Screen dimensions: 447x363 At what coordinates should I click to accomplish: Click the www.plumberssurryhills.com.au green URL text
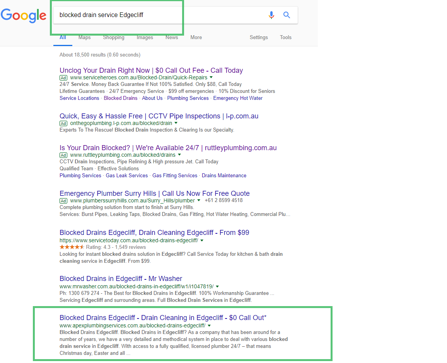pyautogui.click(x=133, y=200)
